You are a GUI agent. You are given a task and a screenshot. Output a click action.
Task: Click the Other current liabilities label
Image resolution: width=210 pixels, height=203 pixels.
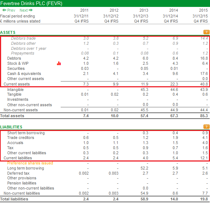pos(27,153)
